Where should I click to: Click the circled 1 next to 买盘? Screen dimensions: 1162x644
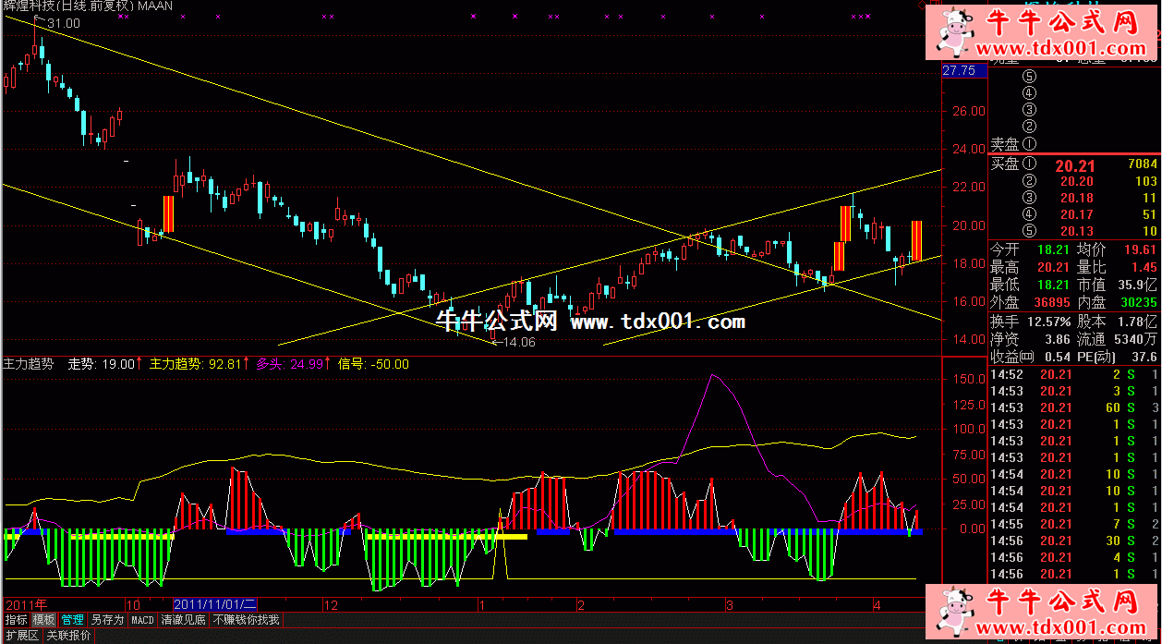pos(1030,164)
